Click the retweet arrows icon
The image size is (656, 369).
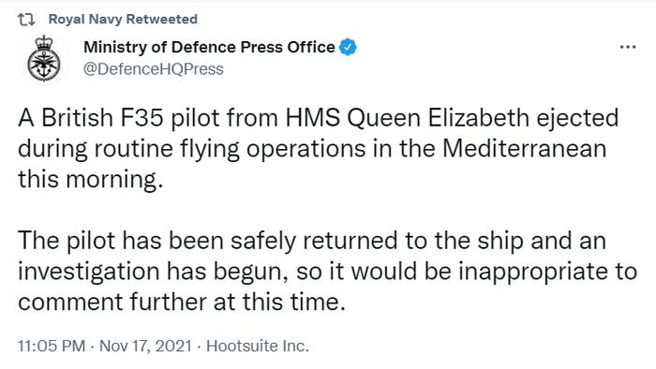tap(26, 20)
